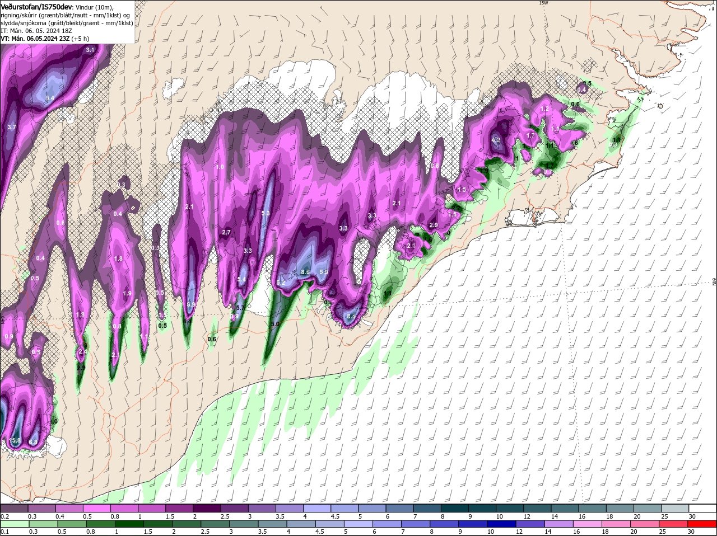Click the '5.0' precipitation value on the map
Viewport: 717px width, 536px height.
pyautogui.click(x=275, y=324)
